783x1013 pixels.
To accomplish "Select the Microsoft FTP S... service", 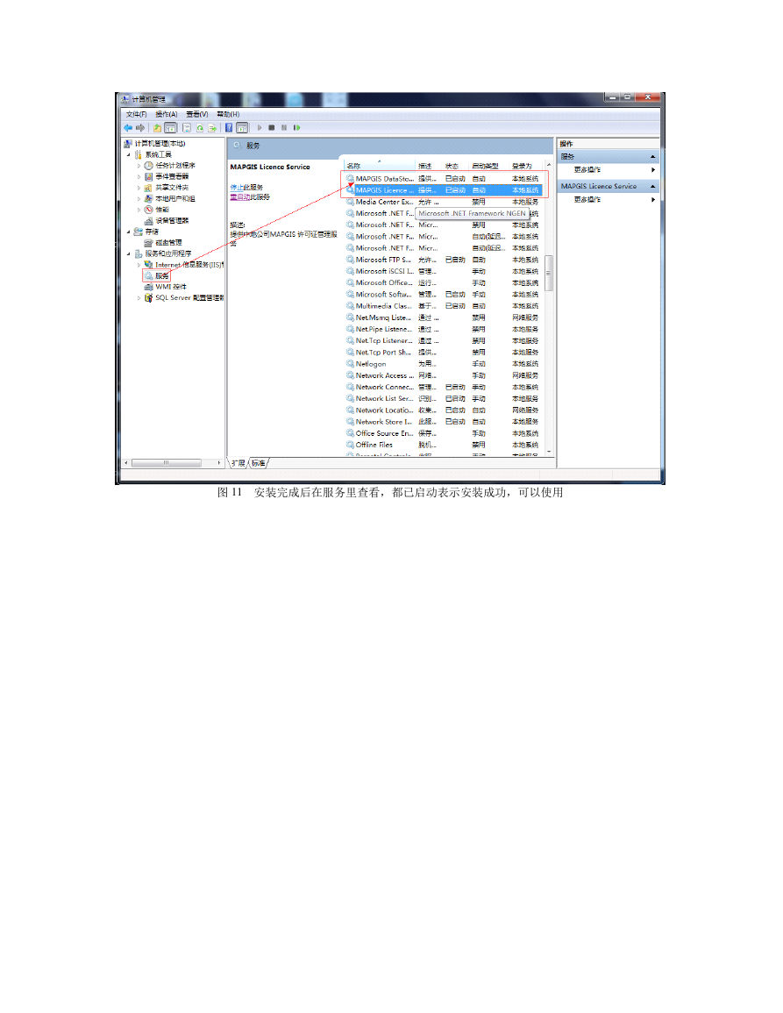I will (443, 260).
